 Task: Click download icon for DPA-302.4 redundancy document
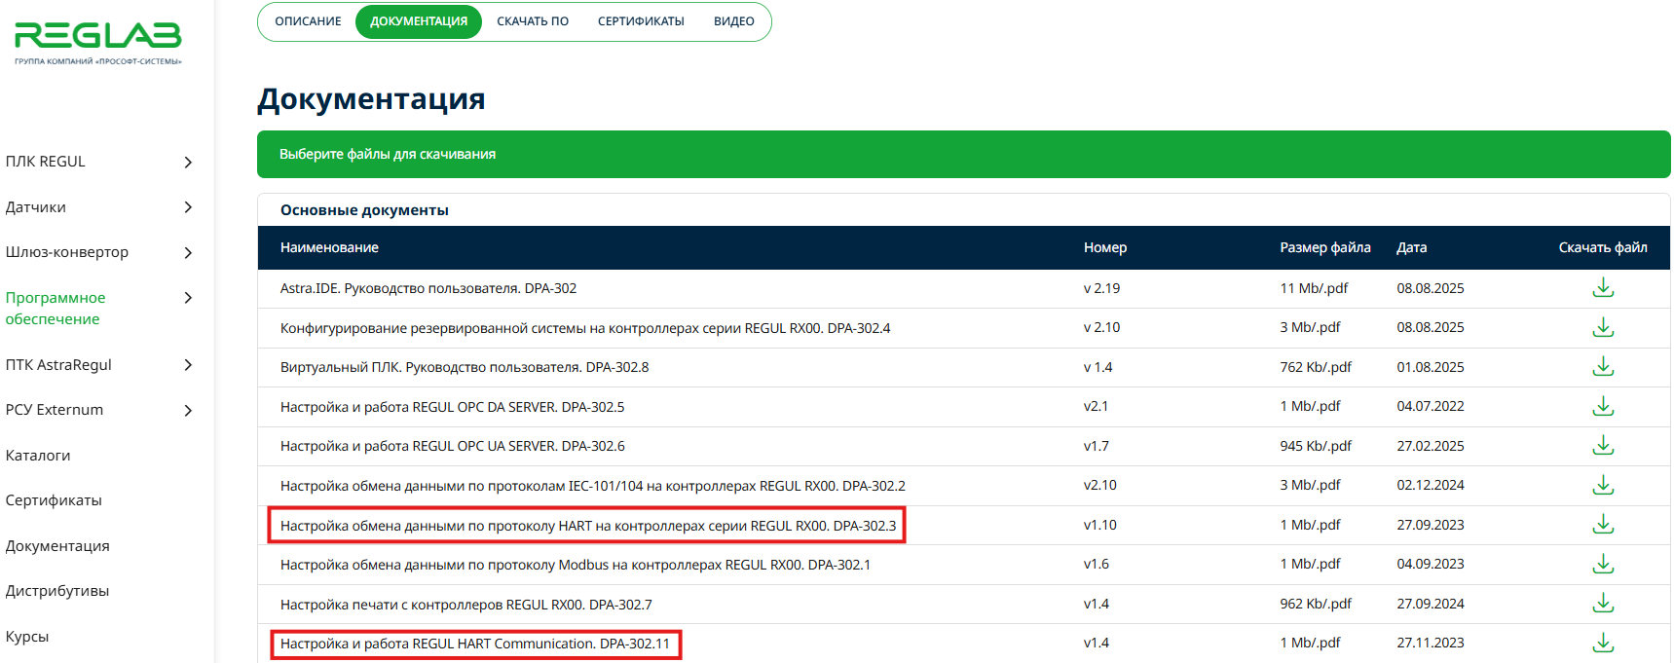[1602, 328]
